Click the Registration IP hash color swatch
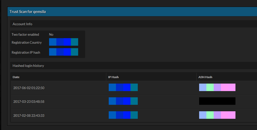Screen dimensions: 257x130 tap(64, 52)
